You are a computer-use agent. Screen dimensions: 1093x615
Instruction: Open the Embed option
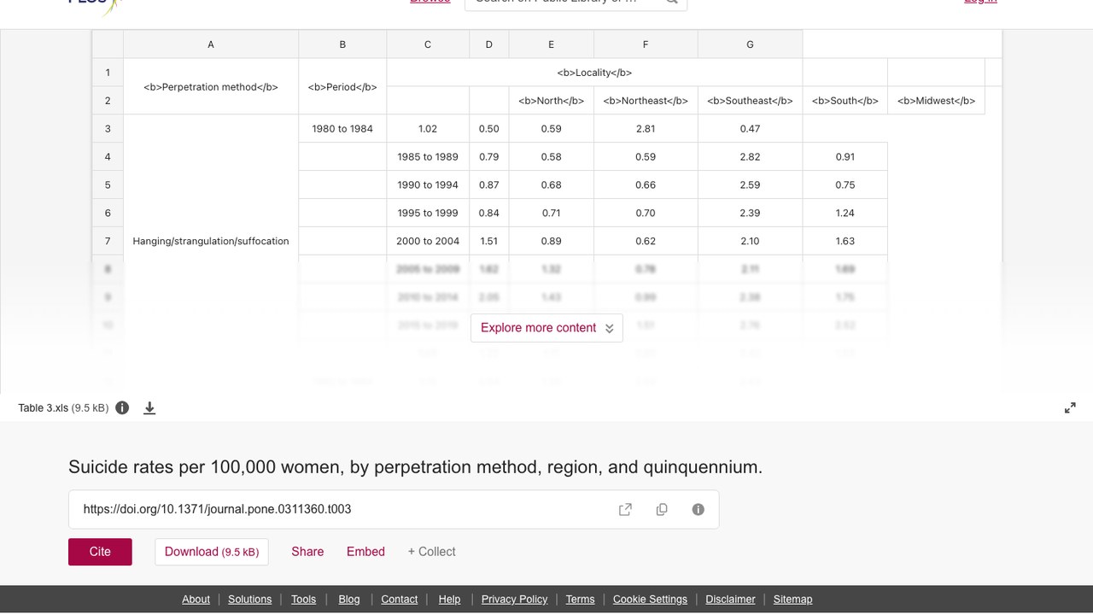coord(365,552)
